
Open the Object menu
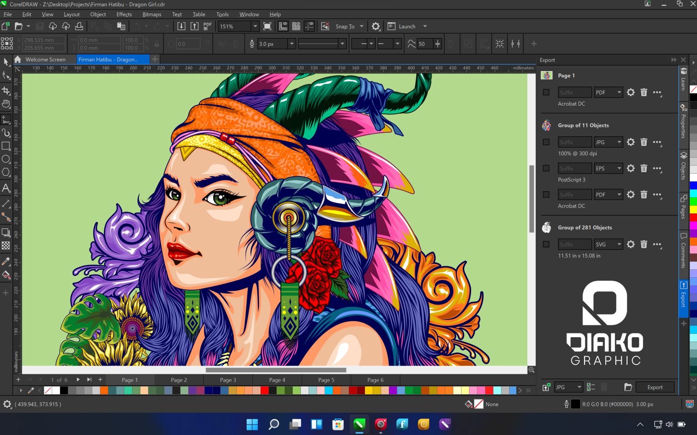click(x=98, y=14)
